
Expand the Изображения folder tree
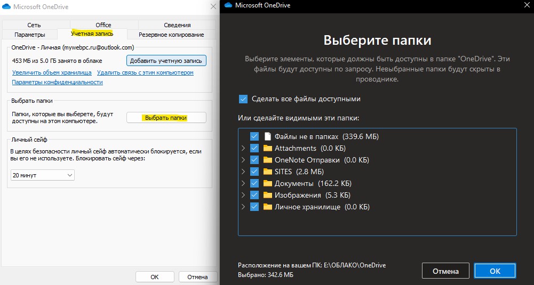point(243,195)
